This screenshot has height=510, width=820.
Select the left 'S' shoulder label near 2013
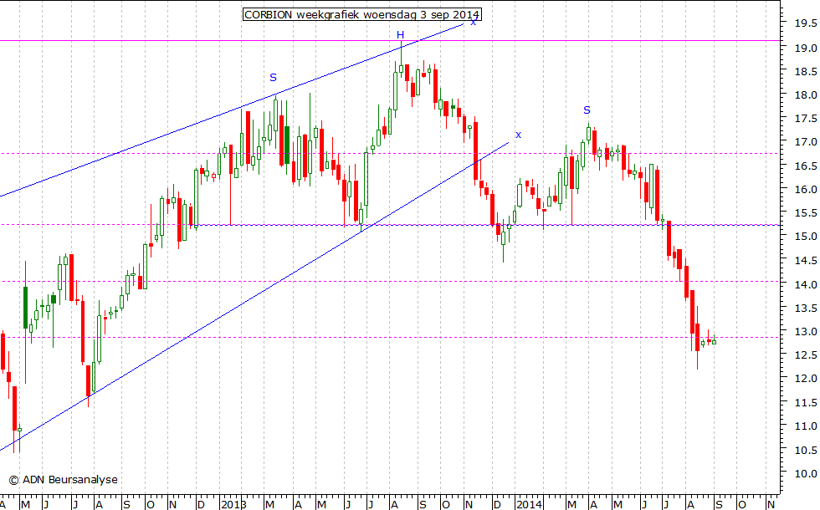[273, 78]
